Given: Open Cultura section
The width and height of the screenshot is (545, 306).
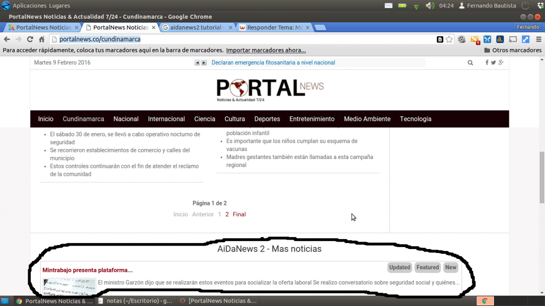Looking at the screenshot, I should 235,119.
